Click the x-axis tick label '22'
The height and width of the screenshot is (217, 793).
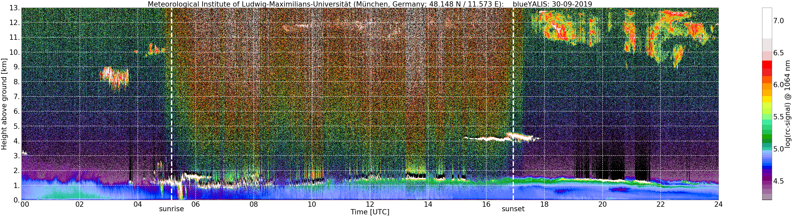pyautogui.click(x=660, y=204)
